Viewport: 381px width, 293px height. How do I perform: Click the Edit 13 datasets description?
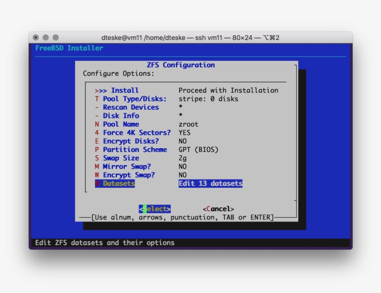coord(210,184)
